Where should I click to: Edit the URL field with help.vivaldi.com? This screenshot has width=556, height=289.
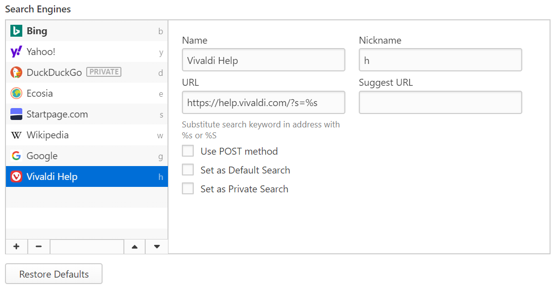(264, 103)
